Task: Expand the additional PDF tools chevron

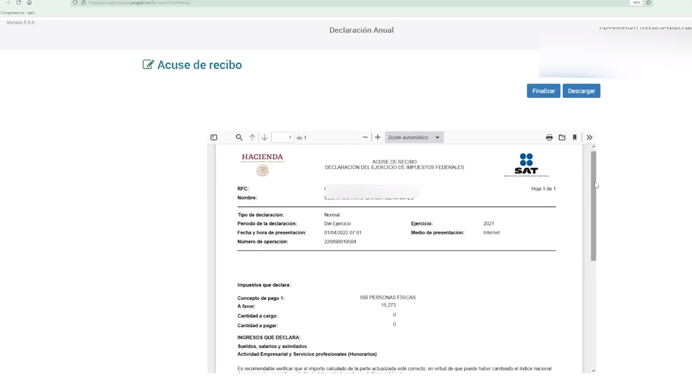Action: pos(590,137)
